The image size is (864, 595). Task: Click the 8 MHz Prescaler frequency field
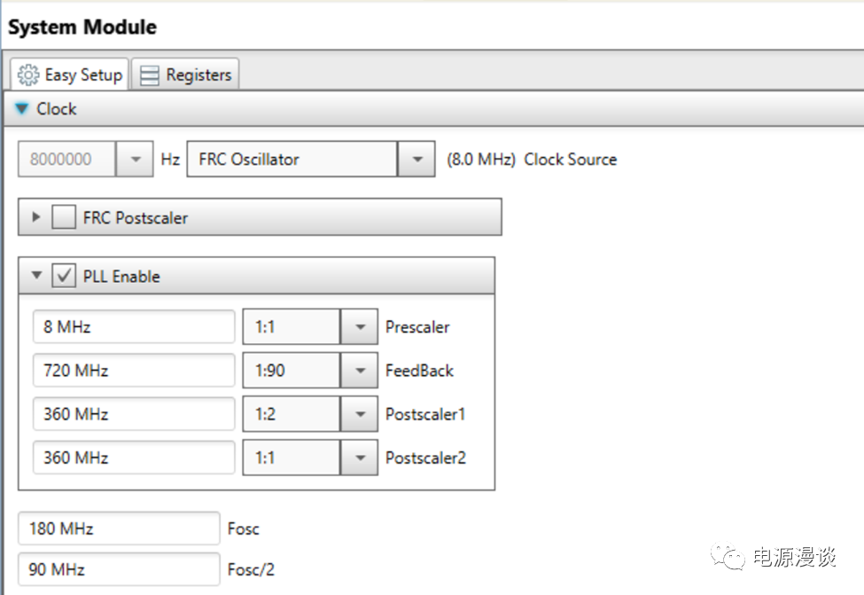[x=134, y=327]
